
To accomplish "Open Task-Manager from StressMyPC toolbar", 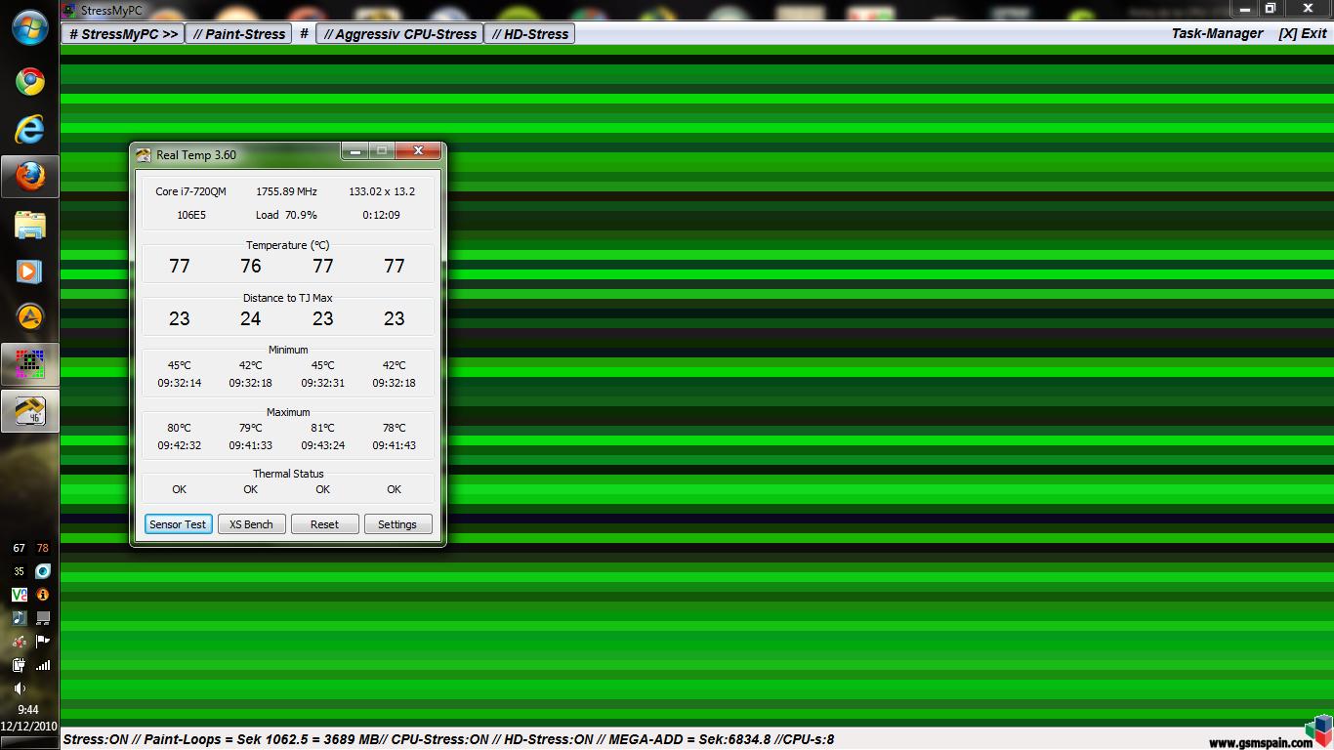I will 1217,33.
